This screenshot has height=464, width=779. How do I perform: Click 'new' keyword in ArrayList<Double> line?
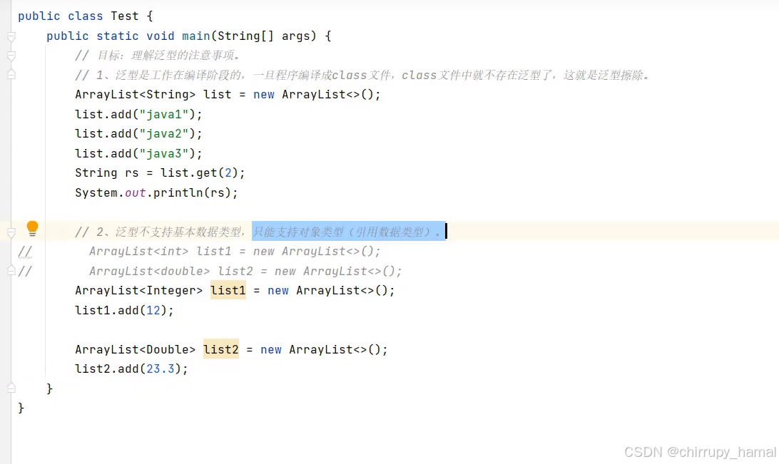(271, 349)
